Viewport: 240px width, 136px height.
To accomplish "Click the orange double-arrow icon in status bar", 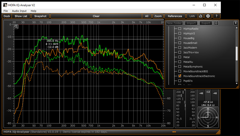I will 174,132.
